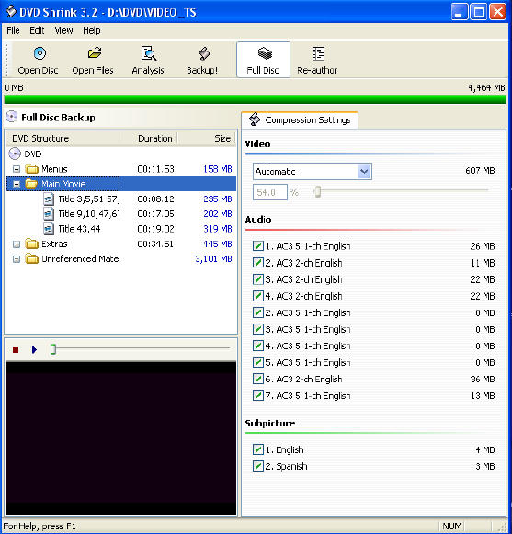
Task: Expand the Unreferenced Material tree node
Action: pos(16,259)
